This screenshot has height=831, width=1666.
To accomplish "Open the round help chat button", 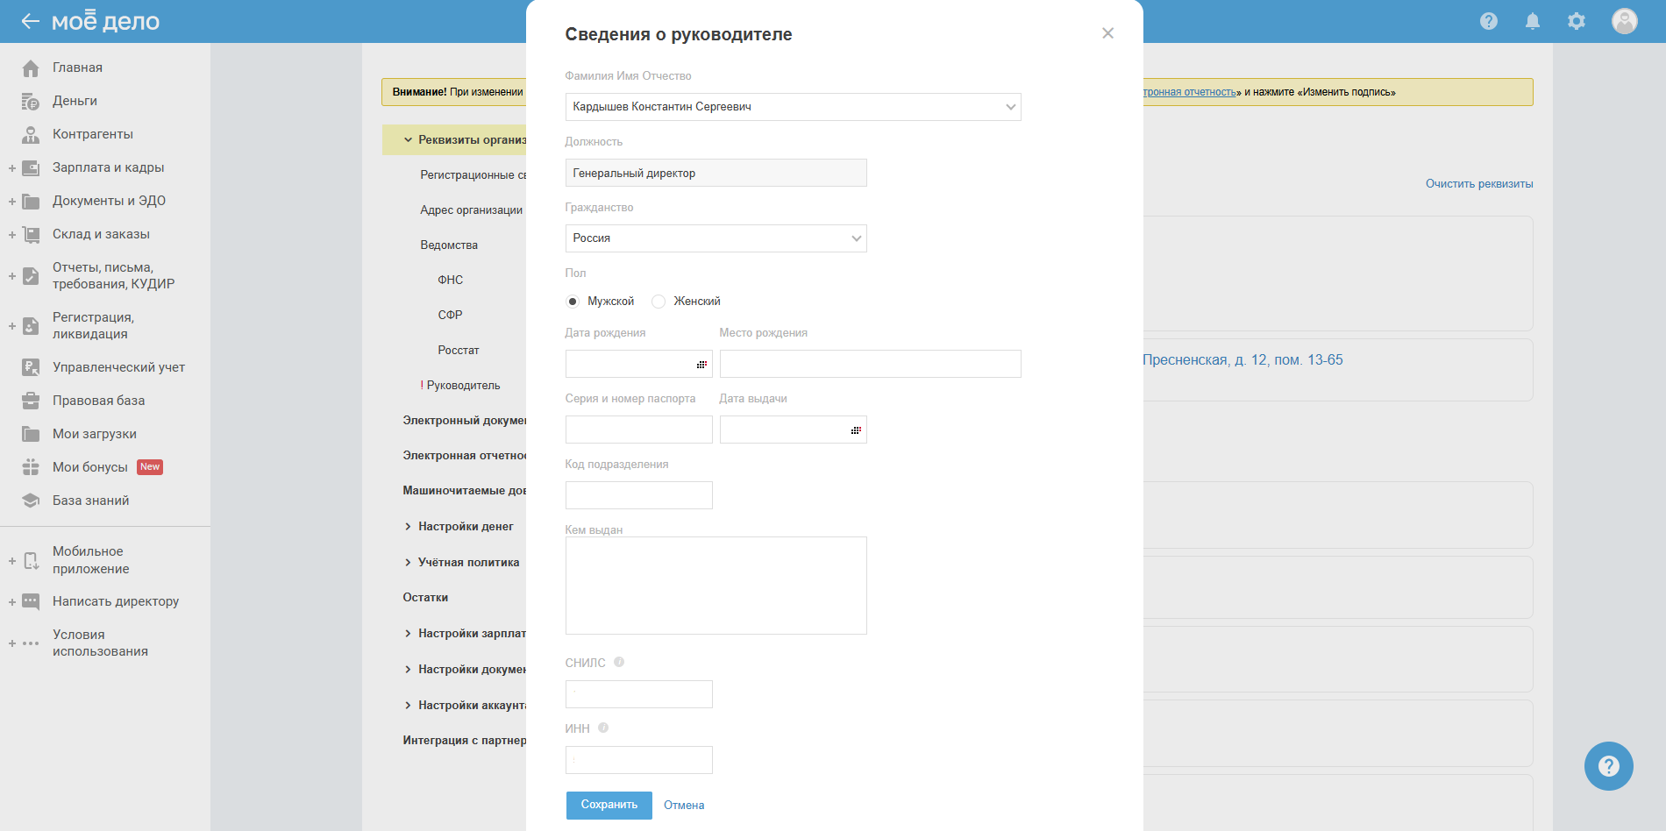I will pos(1608,766).
